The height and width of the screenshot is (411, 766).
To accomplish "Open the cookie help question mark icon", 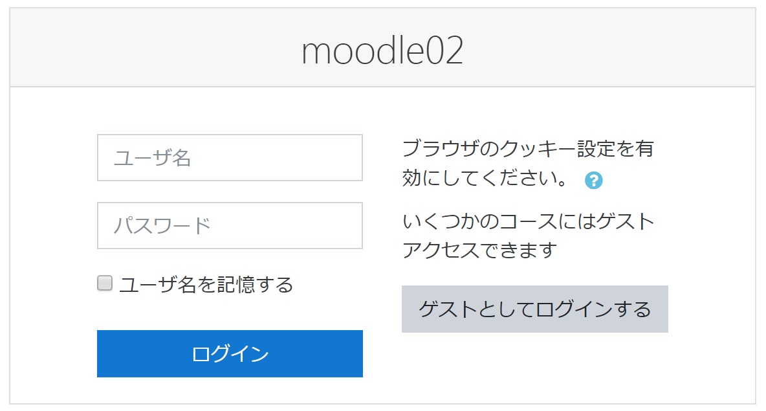I will (593, 181).
